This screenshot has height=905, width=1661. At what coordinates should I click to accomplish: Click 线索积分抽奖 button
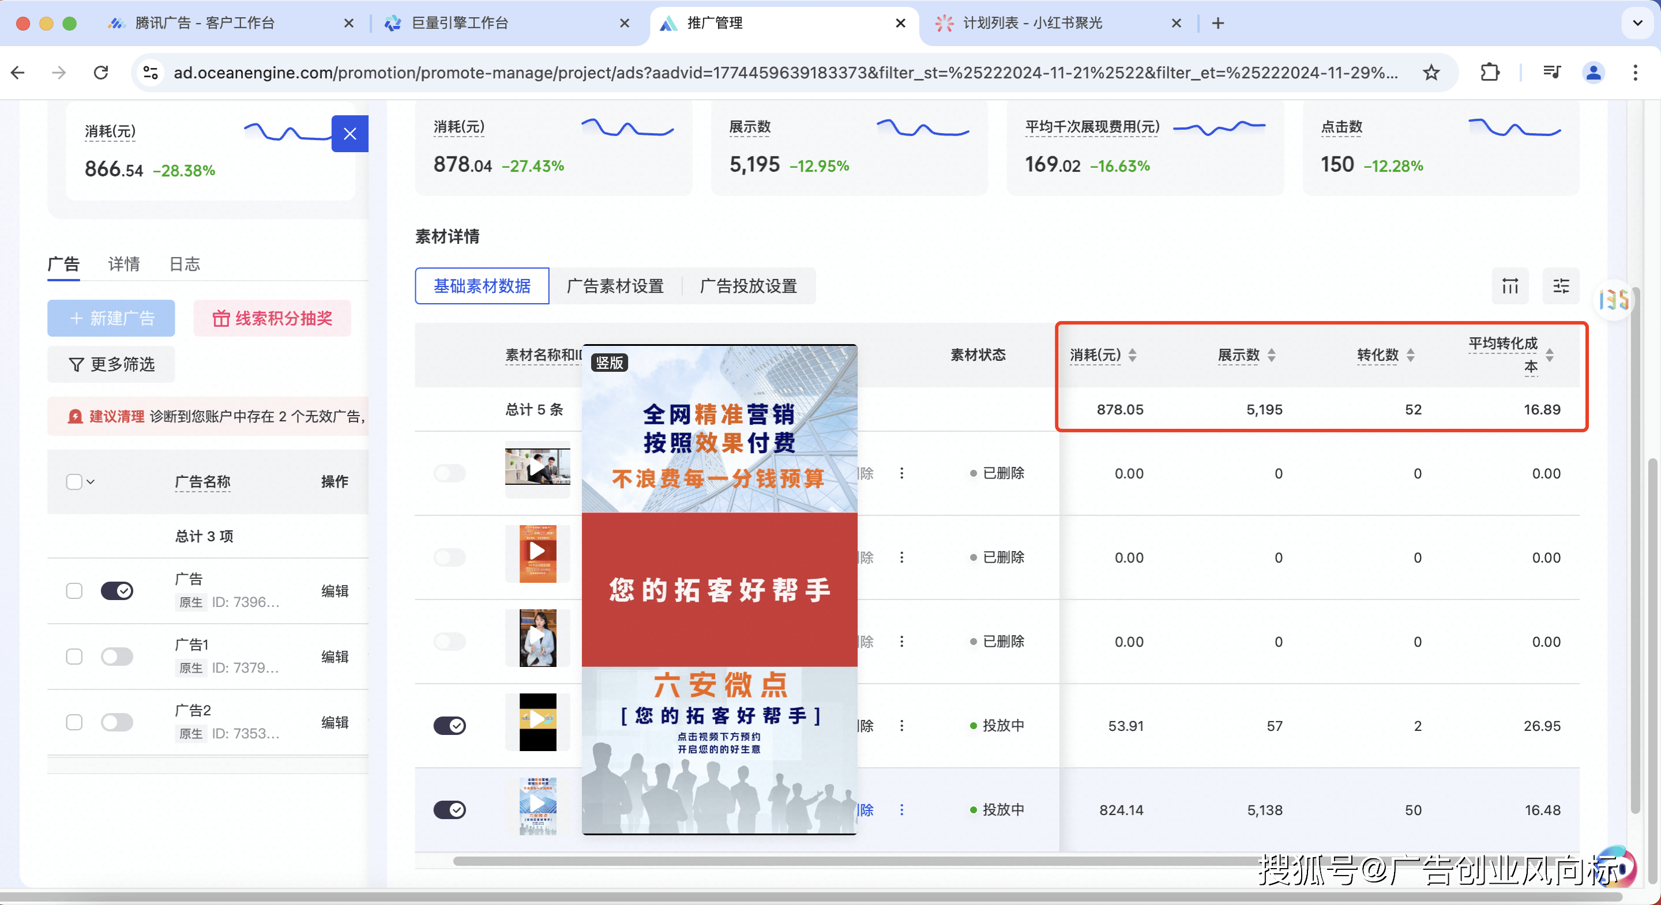(x=272, y=318)
